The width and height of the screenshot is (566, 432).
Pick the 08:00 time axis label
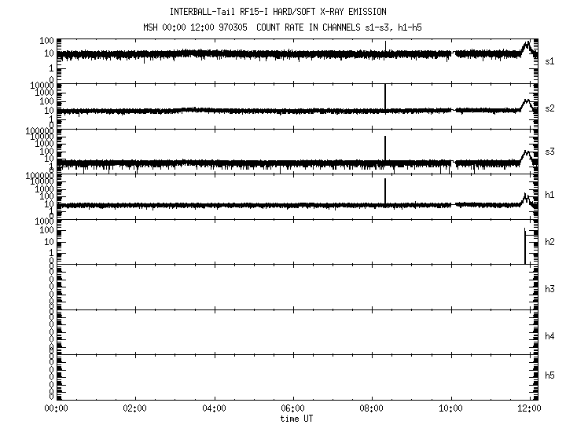point(372,408)
